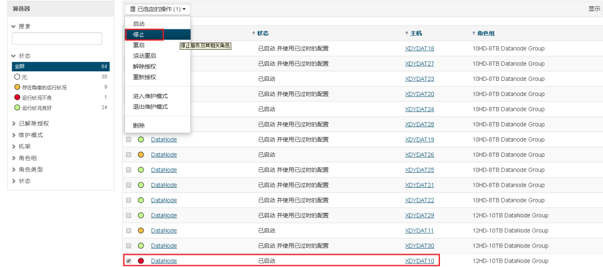Screen dimensions: 603x267
Task: Collapse the 状态 section containing 全部
Action: click(x=22, y=56)
